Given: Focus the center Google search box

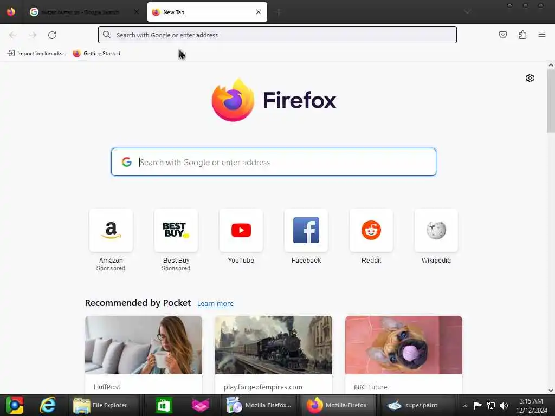Looking at the screenshot, I should click(x=274, y=162).
